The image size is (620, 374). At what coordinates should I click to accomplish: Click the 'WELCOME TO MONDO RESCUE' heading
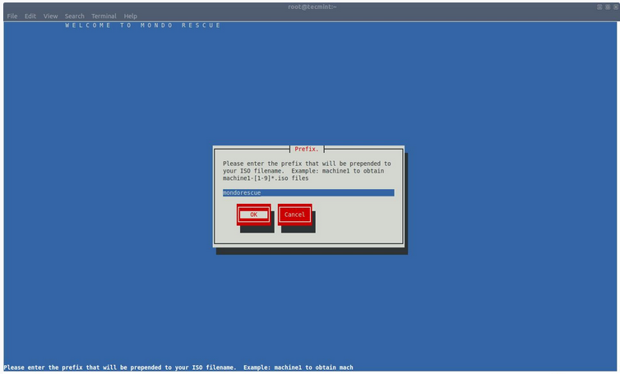pos(143,25)
